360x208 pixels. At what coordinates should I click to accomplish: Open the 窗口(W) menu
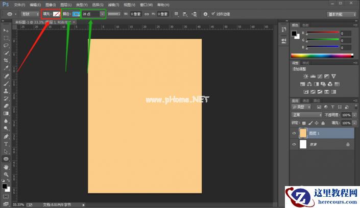(x=146, y=5)
